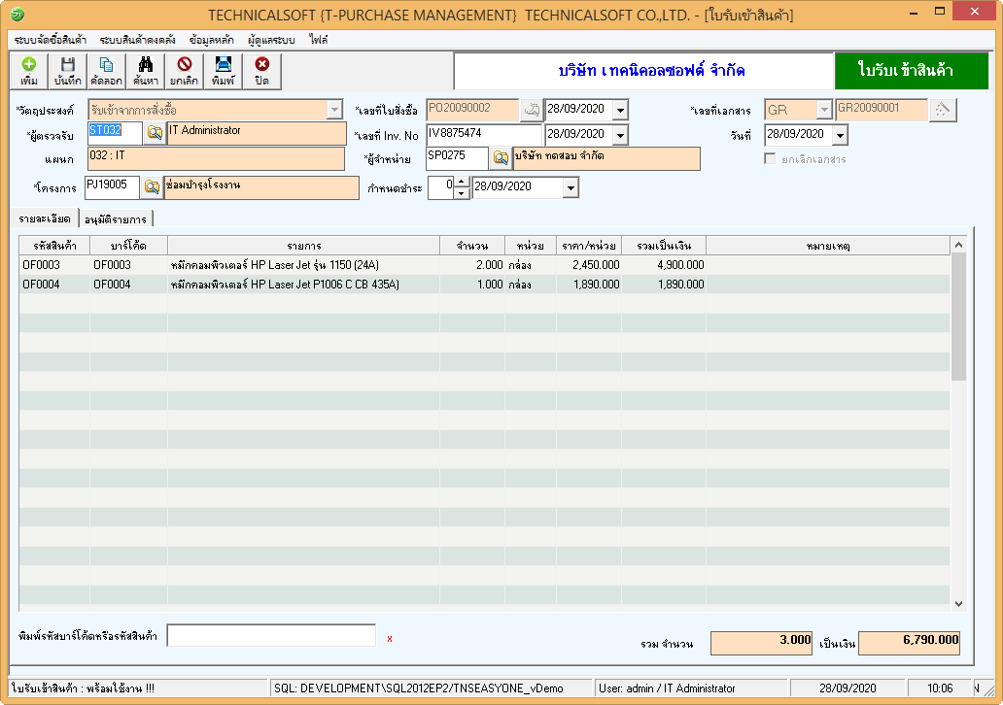The width and height of the screenshot is (1003, 705).
Task: Open lookup next to inspector code ST032
Action: [155, 133]
